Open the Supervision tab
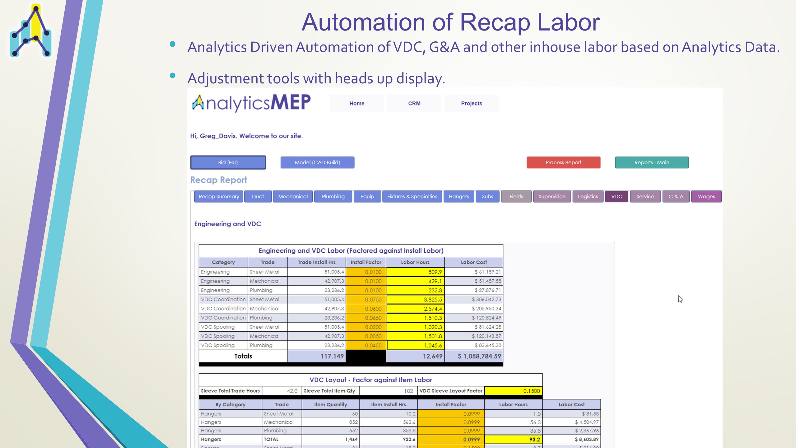Screen dimensions: 796x448 (x=552, y=197)
